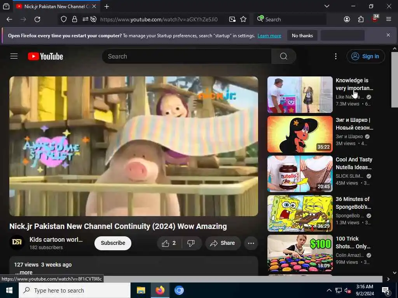The height and width of the screenshot is (298, 398).
Task: Show hidden system tray icons
Action: click(x=329, y=290)
